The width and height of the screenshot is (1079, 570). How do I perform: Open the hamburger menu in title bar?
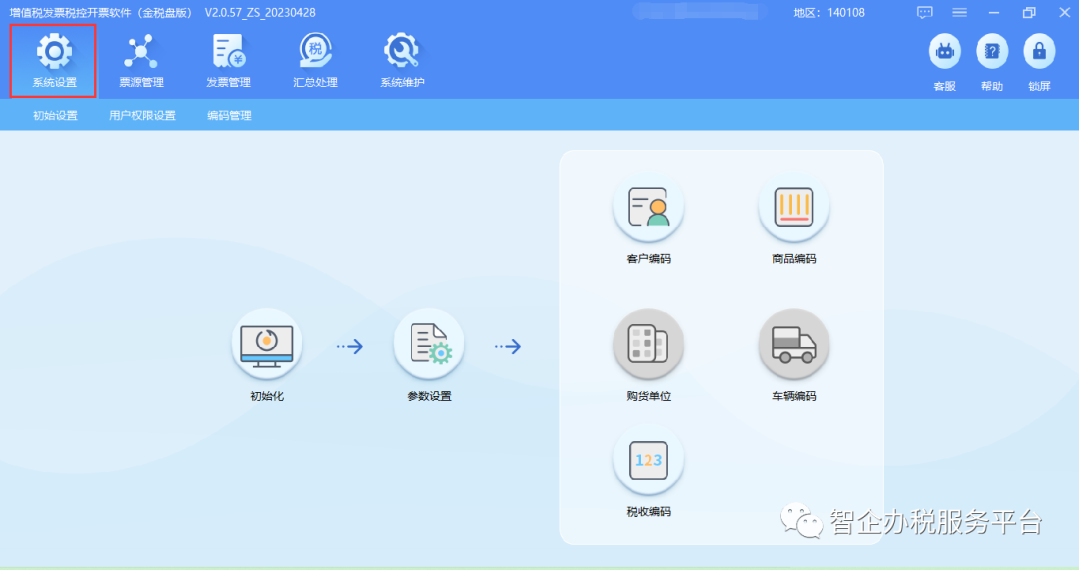click(x=959, y=12)
